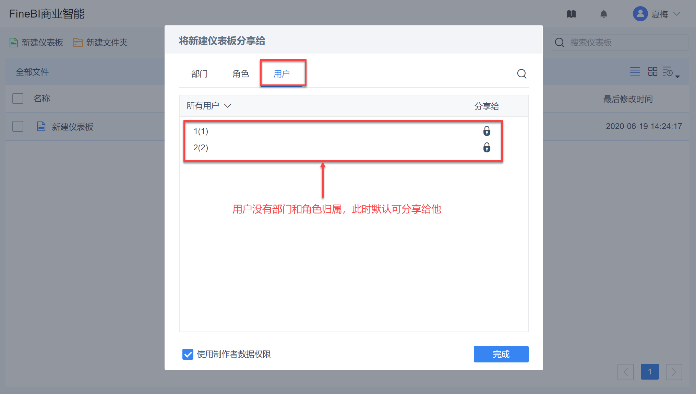This screenshot has height=394, width=696.
Task: Select checkbox beside 新建仪表板 row
Action: click(18, 126)
